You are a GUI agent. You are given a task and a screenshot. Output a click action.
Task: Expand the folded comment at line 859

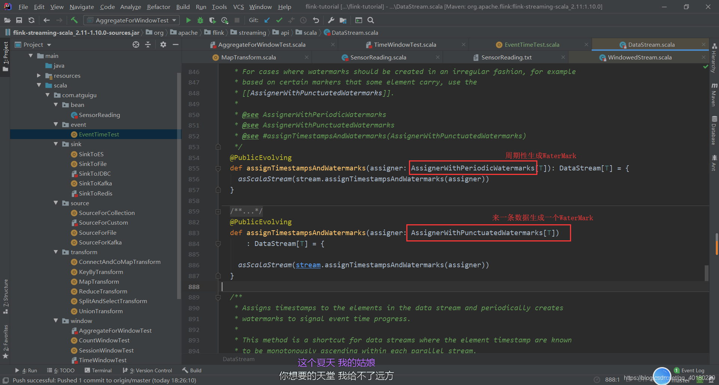[x=218, y=212]
